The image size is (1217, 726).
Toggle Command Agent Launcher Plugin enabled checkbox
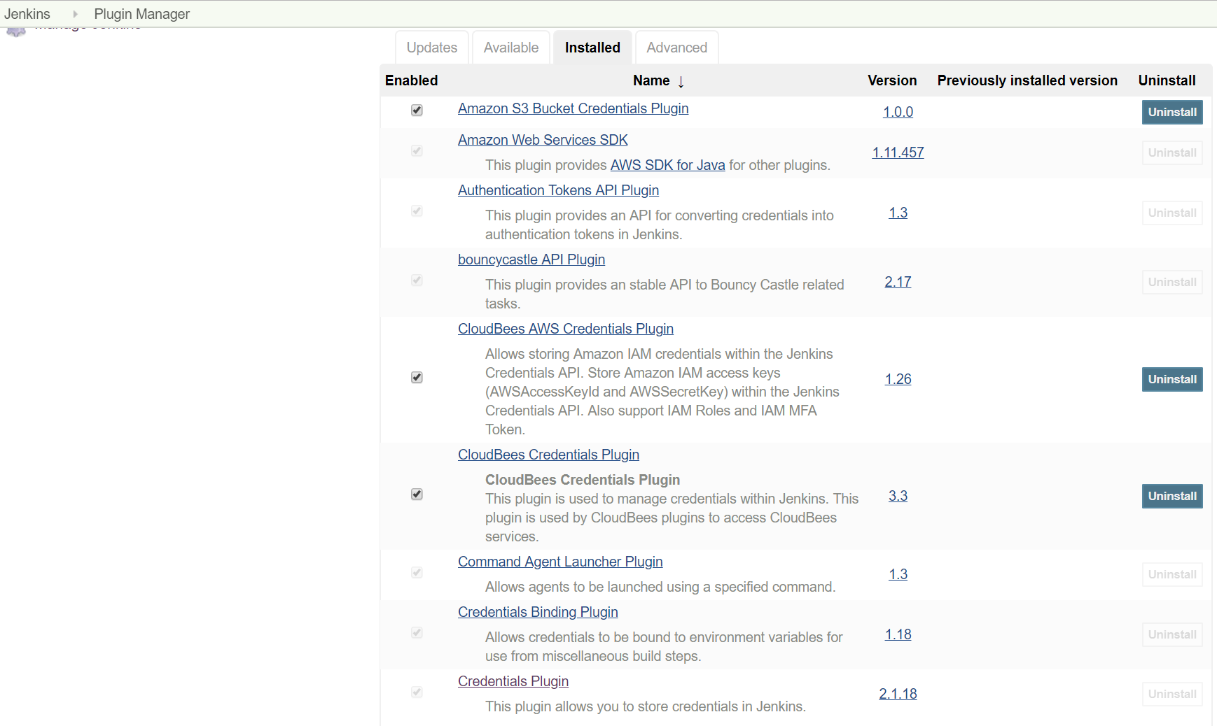click(x=417, y=572)
